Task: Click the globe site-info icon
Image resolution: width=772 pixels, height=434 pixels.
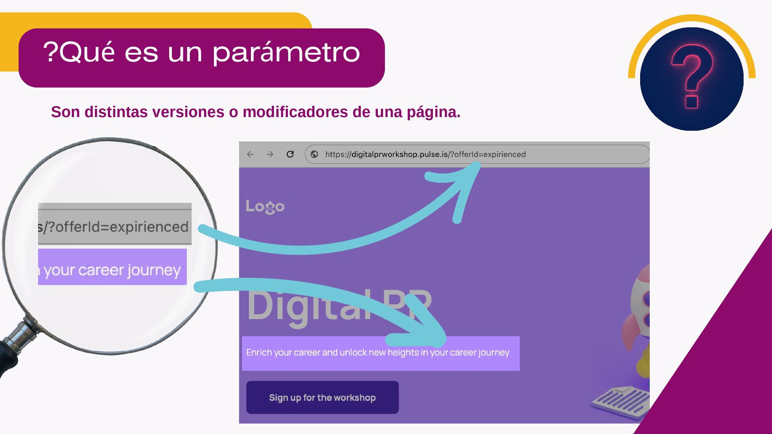Action: tap(314, 154)
